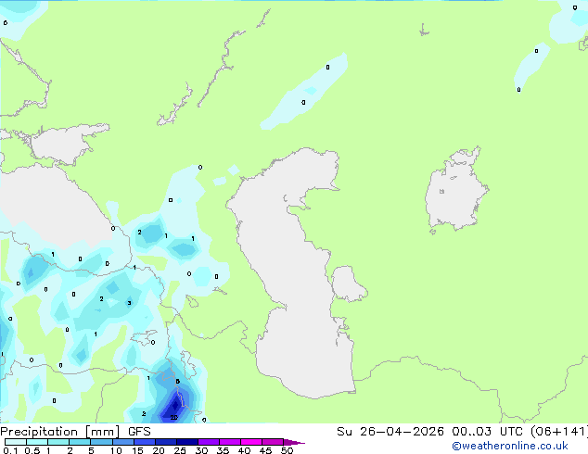Screen dimensions: 588x454
Task: Click the 15–20 mm legend swatch
Action: (145, 442)
